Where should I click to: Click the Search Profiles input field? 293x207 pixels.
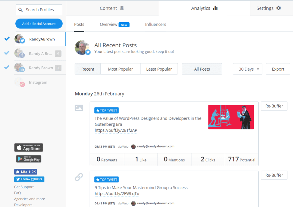click(39, 10)
